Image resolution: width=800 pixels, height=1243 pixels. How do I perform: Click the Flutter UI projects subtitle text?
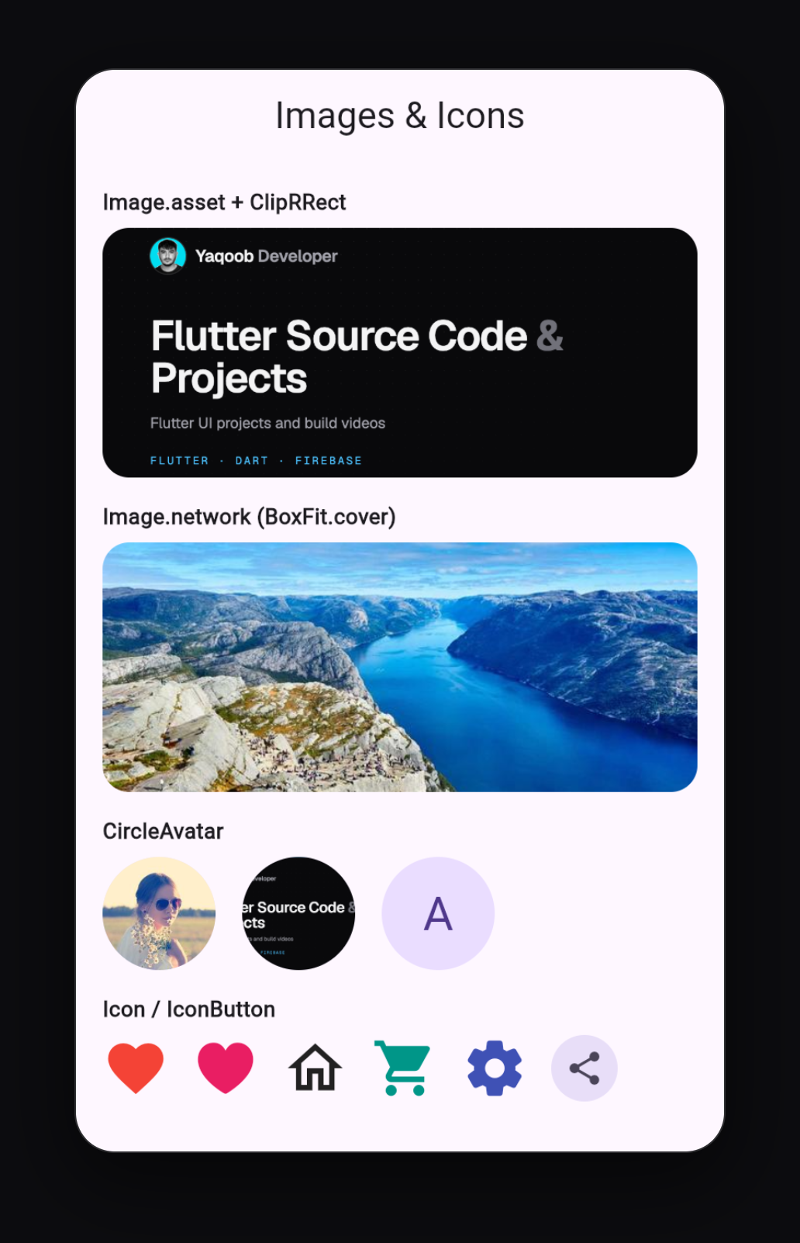[267, 423]
